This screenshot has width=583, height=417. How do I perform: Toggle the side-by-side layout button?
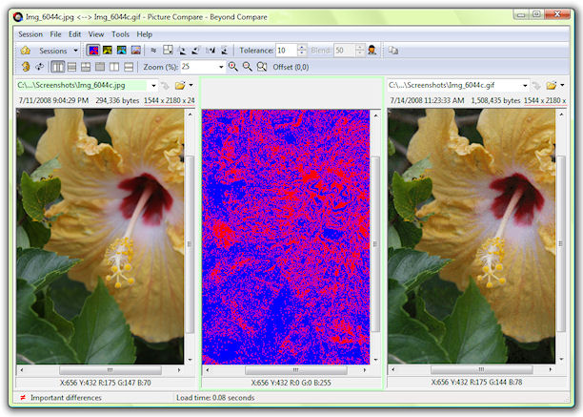[58, 67]
